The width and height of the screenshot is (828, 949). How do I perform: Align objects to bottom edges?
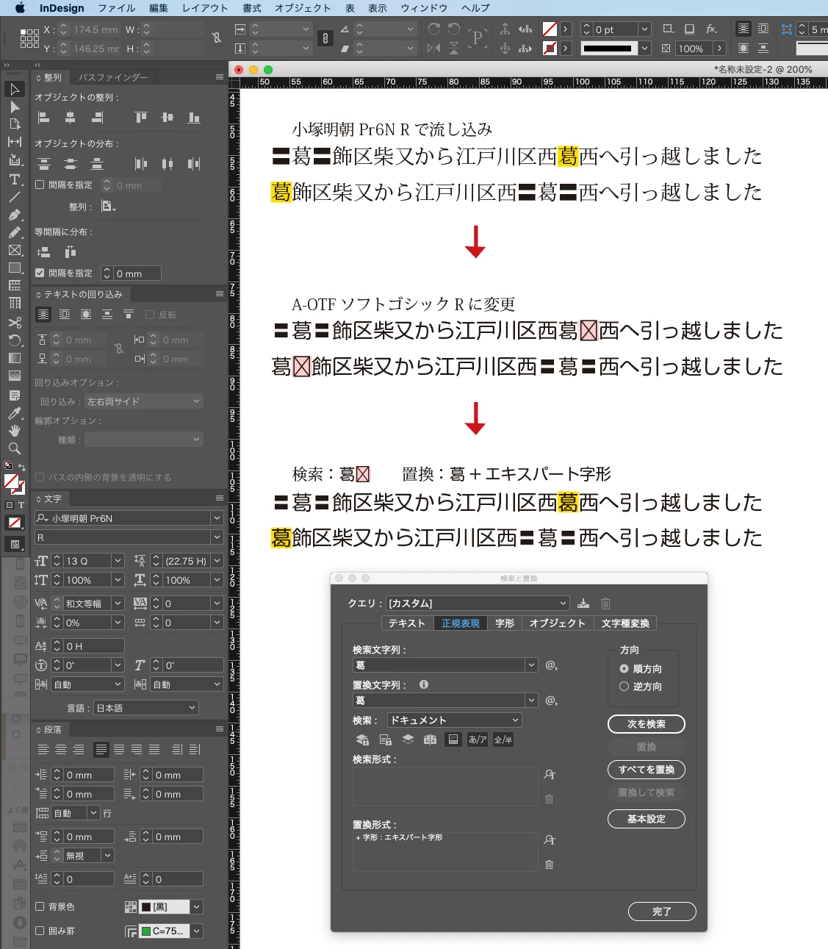pos(194,118)
